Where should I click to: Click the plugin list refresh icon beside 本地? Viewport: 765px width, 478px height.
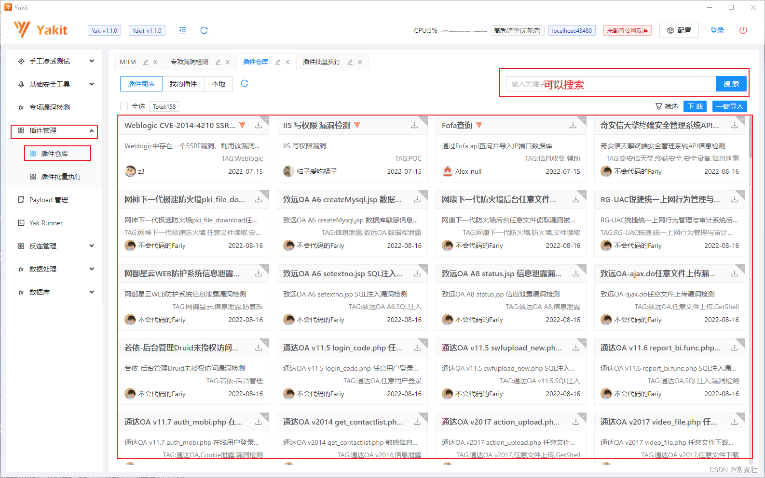245,83
